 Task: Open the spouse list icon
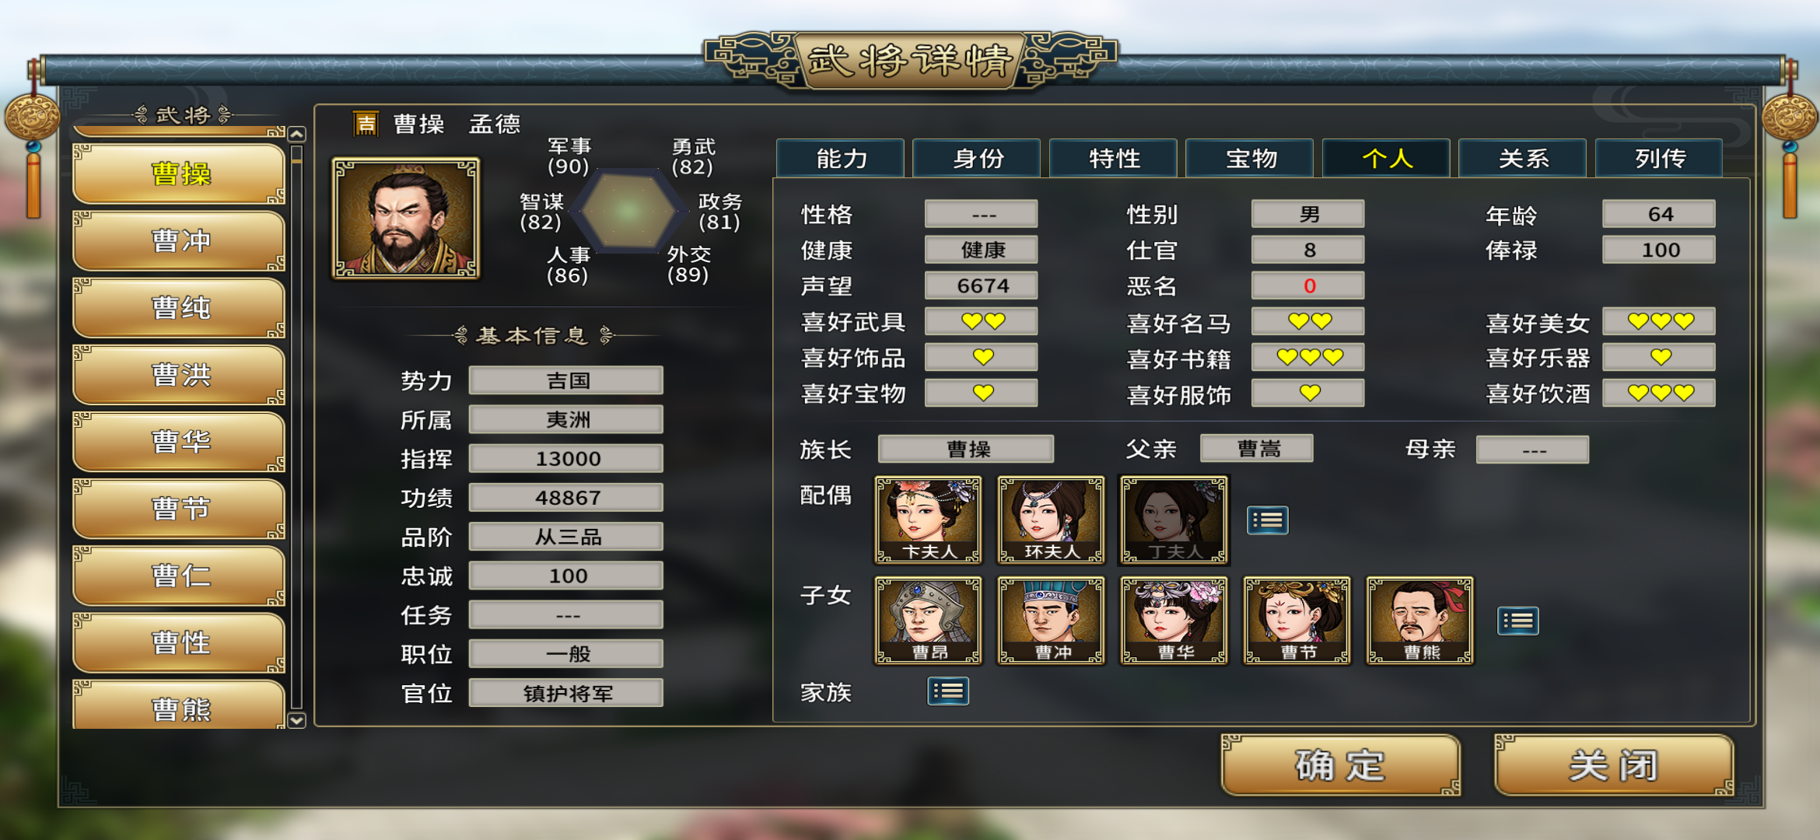click(1267, 520)
